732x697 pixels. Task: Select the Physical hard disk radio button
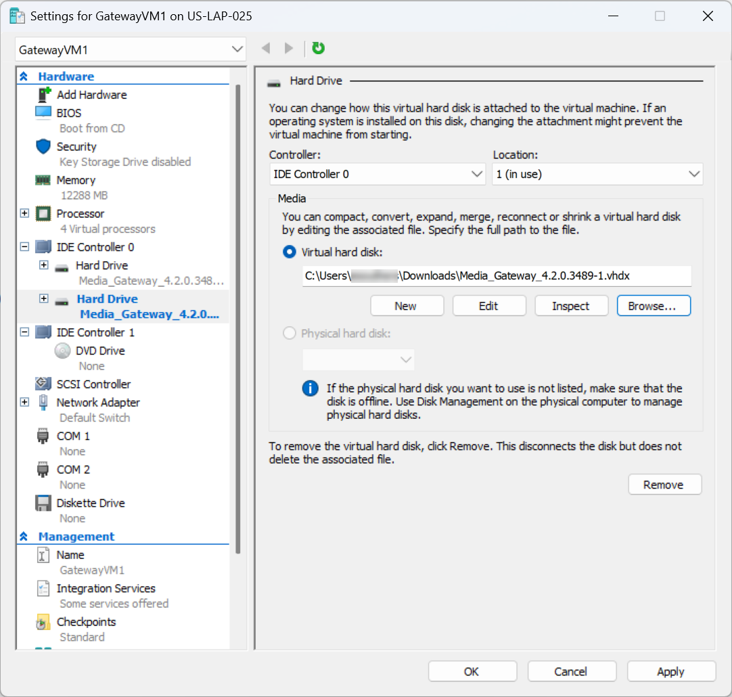click(290, 334)
